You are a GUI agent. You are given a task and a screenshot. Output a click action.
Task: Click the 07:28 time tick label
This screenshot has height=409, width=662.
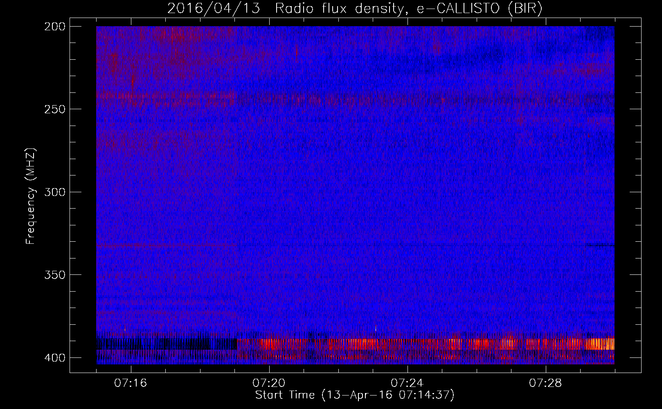(545, 383)
